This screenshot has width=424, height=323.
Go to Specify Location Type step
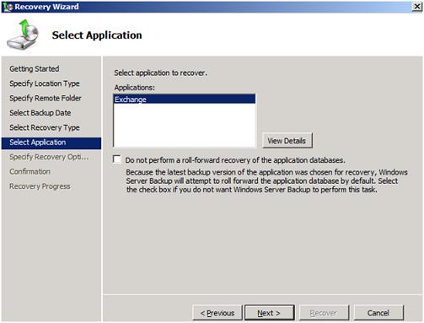(45, 83)
